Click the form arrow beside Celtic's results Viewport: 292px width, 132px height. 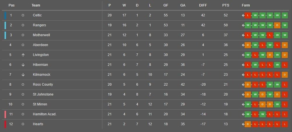(243, 15)
